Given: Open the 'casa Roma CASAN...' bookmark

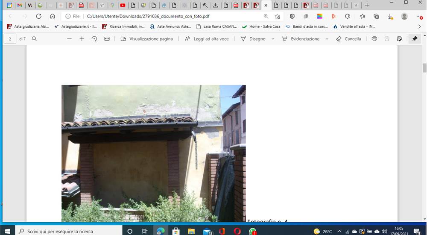Looking at the screenshot, I should (x=217, y=26).
